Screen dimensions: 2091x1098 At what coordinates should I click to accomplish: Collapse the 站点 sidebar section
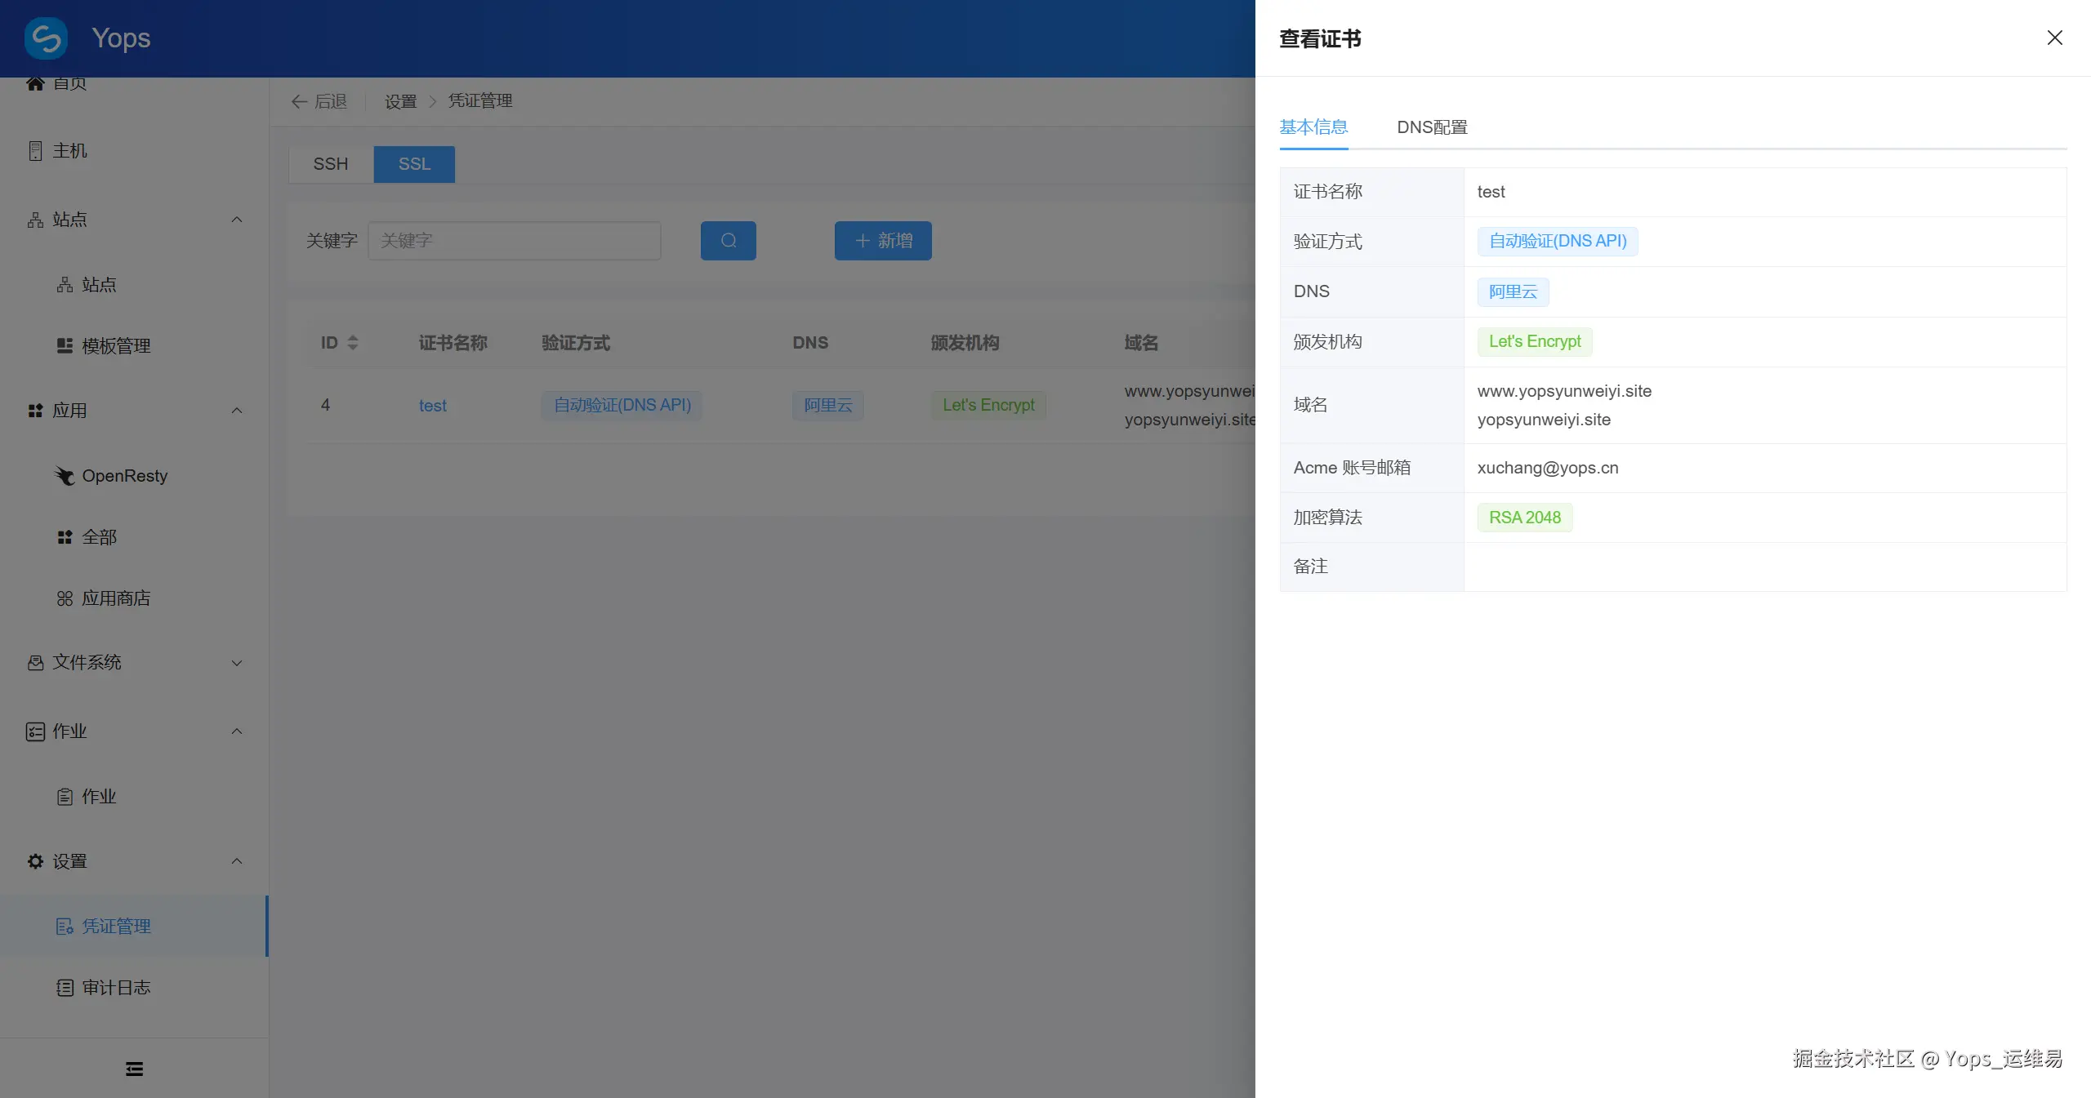pyautogui.click(x=236, y=220)
